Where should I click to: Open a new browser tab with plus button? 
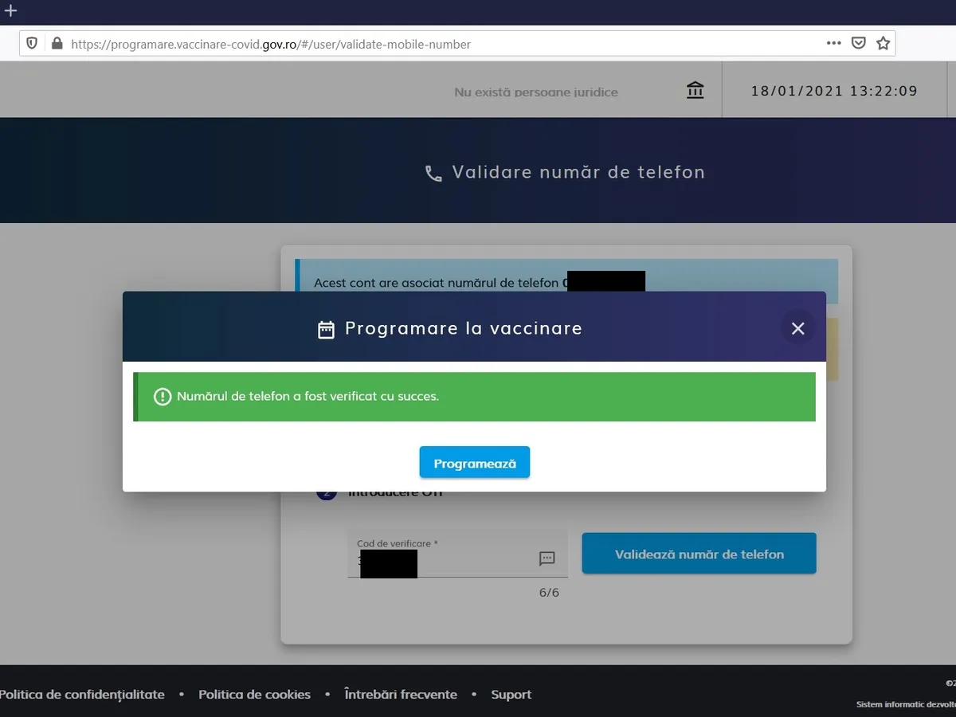10,11
